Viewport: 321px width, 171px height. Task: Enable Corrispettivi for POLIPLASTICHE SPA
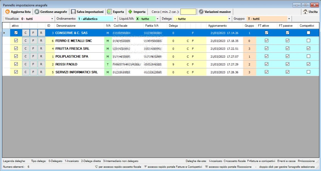pyautogui.click(x=309, y=56)
